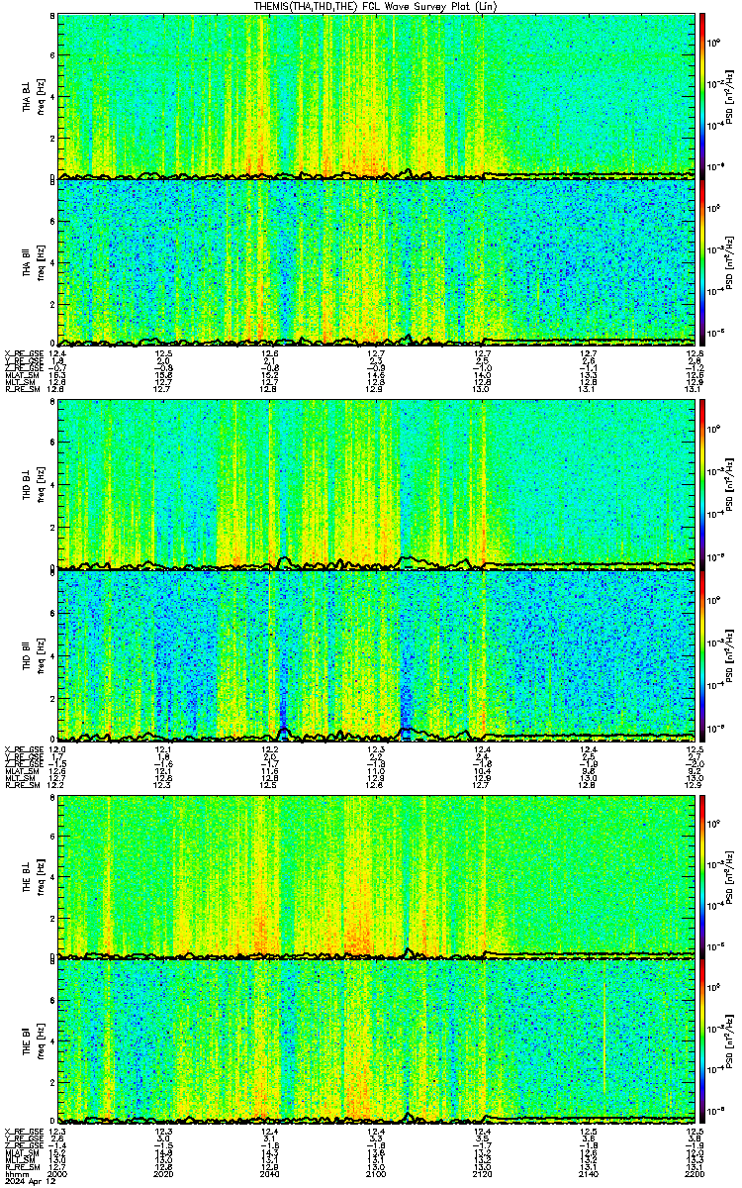
Task: Click the "THE B|| freq [Hz]" axis label
Action: pos(33,1041)
